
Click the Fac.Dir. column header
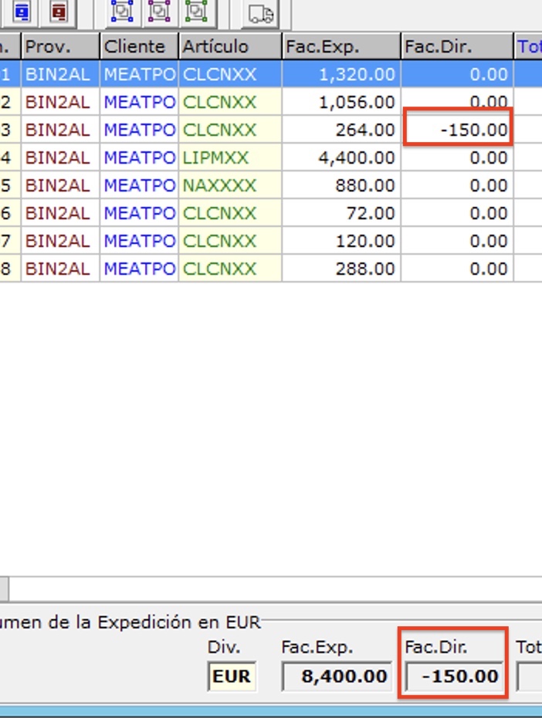pyautogui.click(x=457, y=46)
